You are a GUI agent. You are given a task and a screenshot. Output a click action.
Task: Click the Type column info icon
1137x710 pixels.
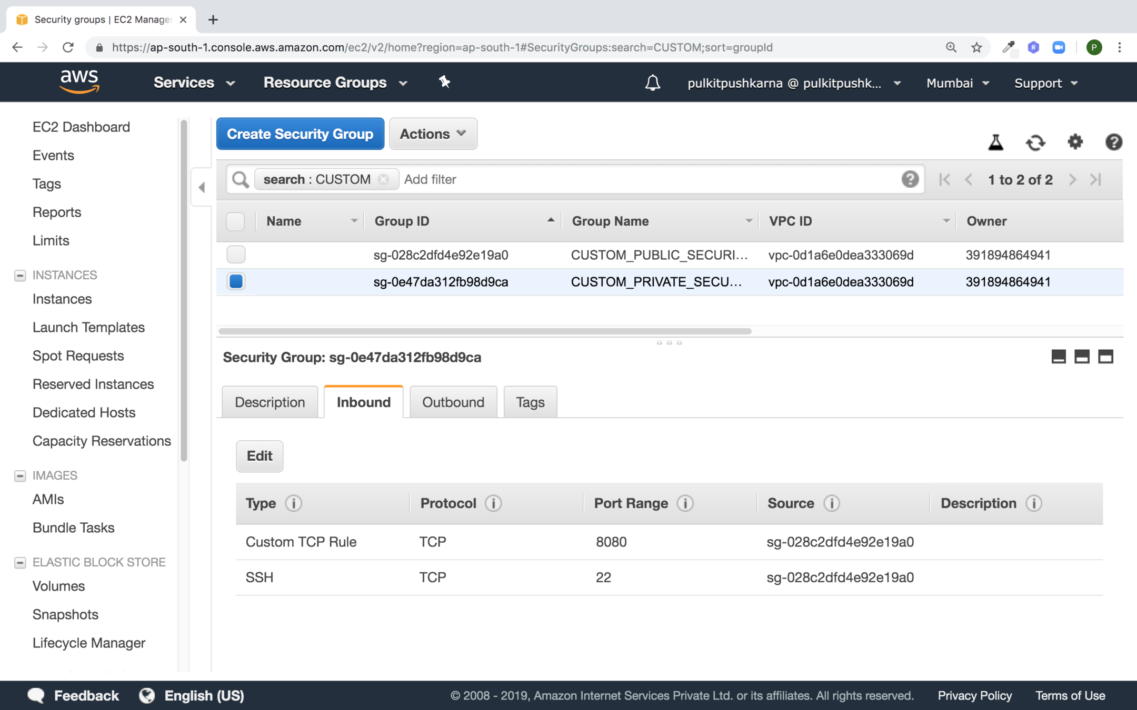(293, 503)
